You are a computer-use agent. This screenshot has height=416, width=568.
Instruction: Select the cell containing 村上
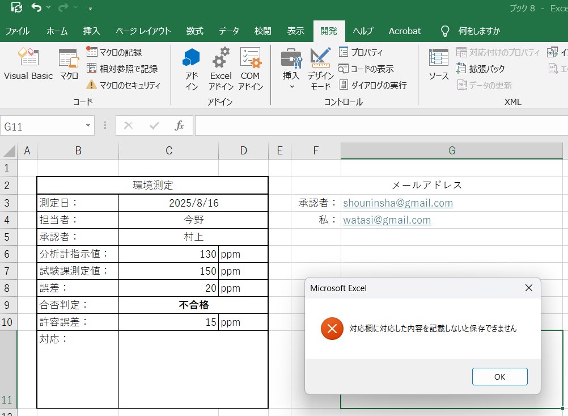point(193,237)
